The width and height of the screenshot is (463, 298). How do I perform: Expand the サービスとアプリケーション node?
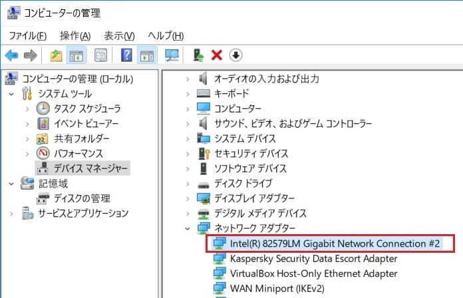coord(11,214)
